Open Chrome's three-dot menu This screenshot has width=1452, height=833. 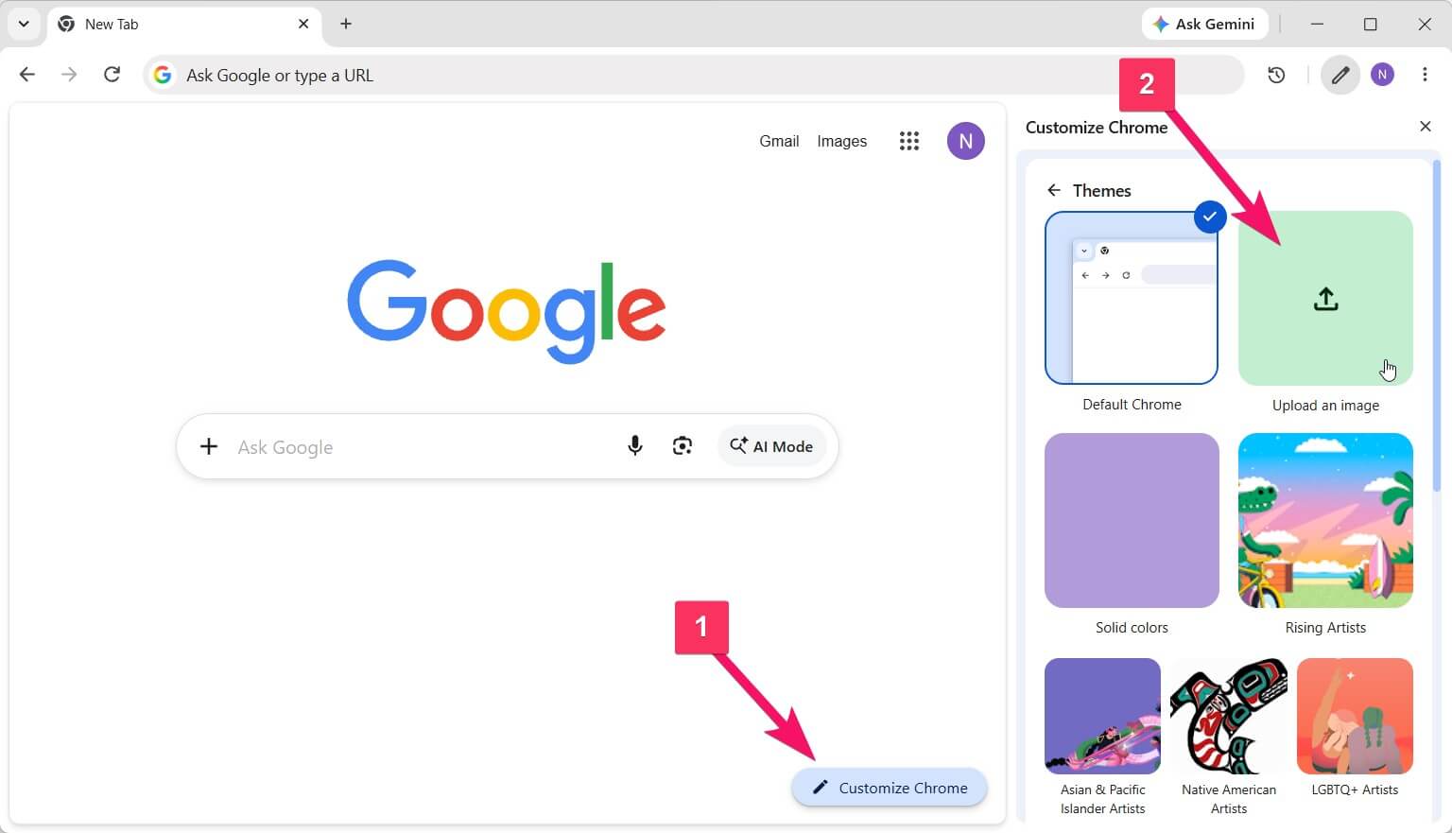click(1425, 75)
